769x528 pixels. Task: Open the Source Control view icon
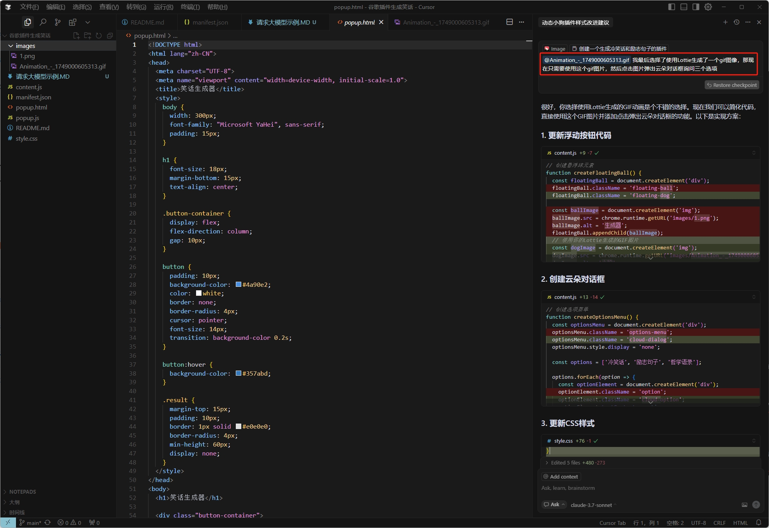tap(58, 22)
